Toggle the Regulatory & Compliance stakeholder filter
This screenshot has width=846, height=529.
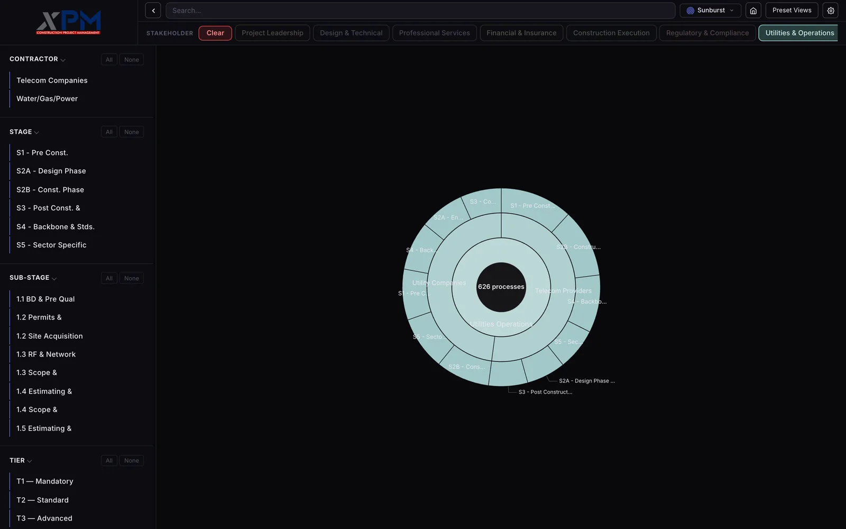coord(707,33)
